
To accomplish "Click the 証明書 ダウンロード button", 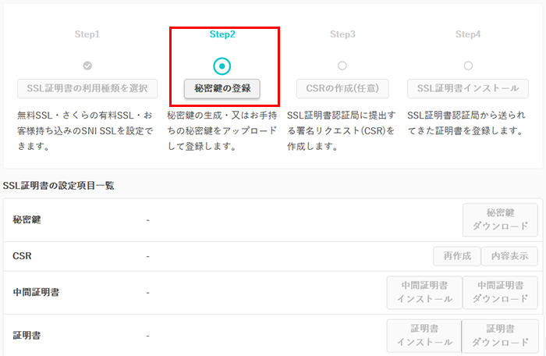I will [x=500, y=335].
